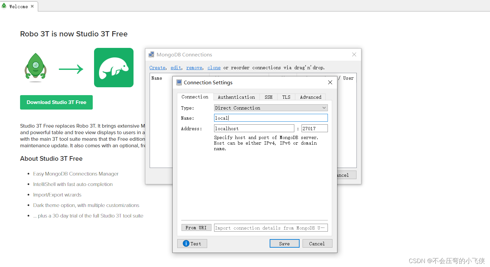
Task: Close the Welcome tab with its x
Action: click(x=32, y=6)
